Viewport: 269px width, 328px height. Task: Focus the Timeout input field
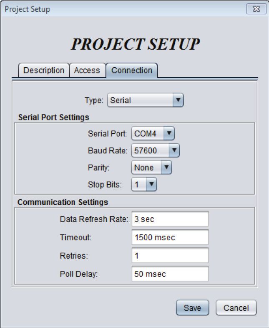point(170,237)
